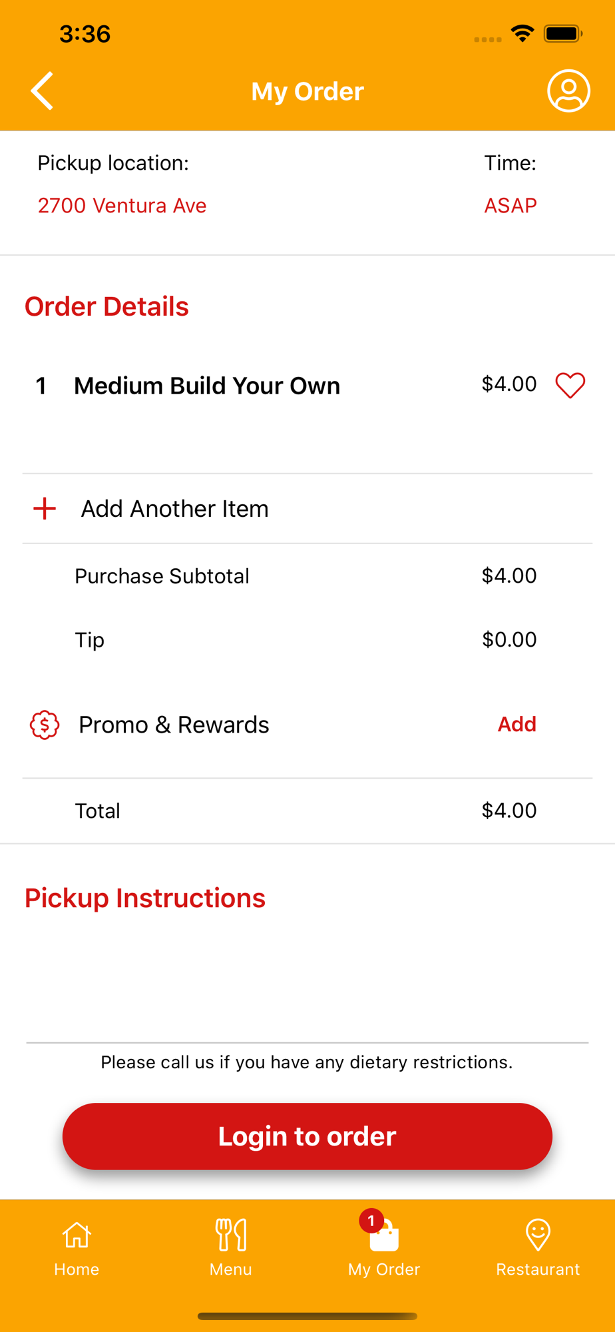Change pickup address 2700 Ventura Ave
615x1332 pixels.
click(122, 205)
